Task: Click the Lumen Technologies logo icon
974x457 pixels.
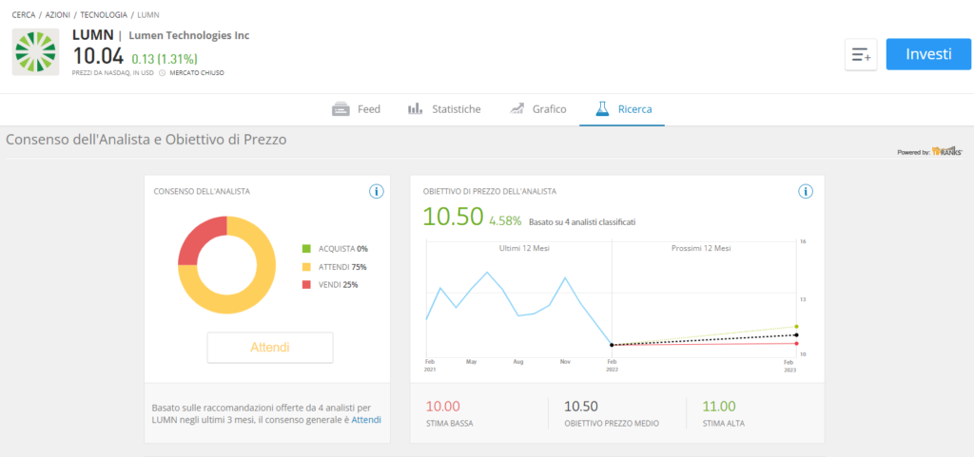Action: [36, 52]
